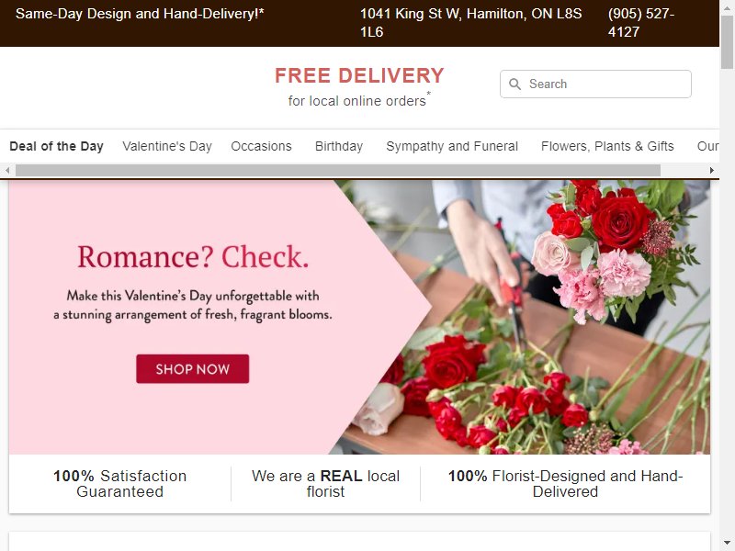This screenshot has height=551, width=735.
Task: Open the Deal of the Day menu
Action: click(x=56, y=146)
